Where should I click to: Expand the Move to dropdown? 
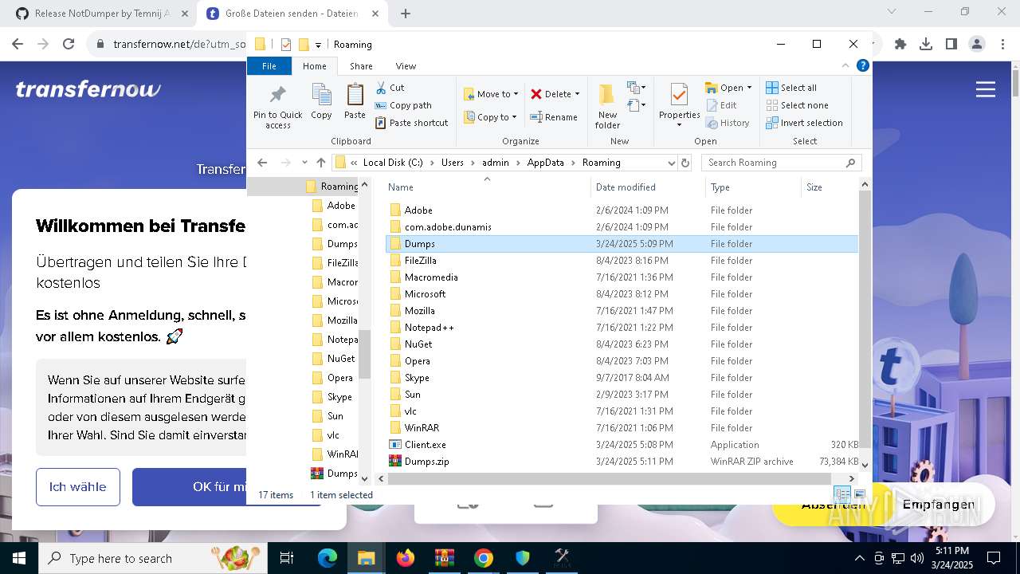click(516, 94)
